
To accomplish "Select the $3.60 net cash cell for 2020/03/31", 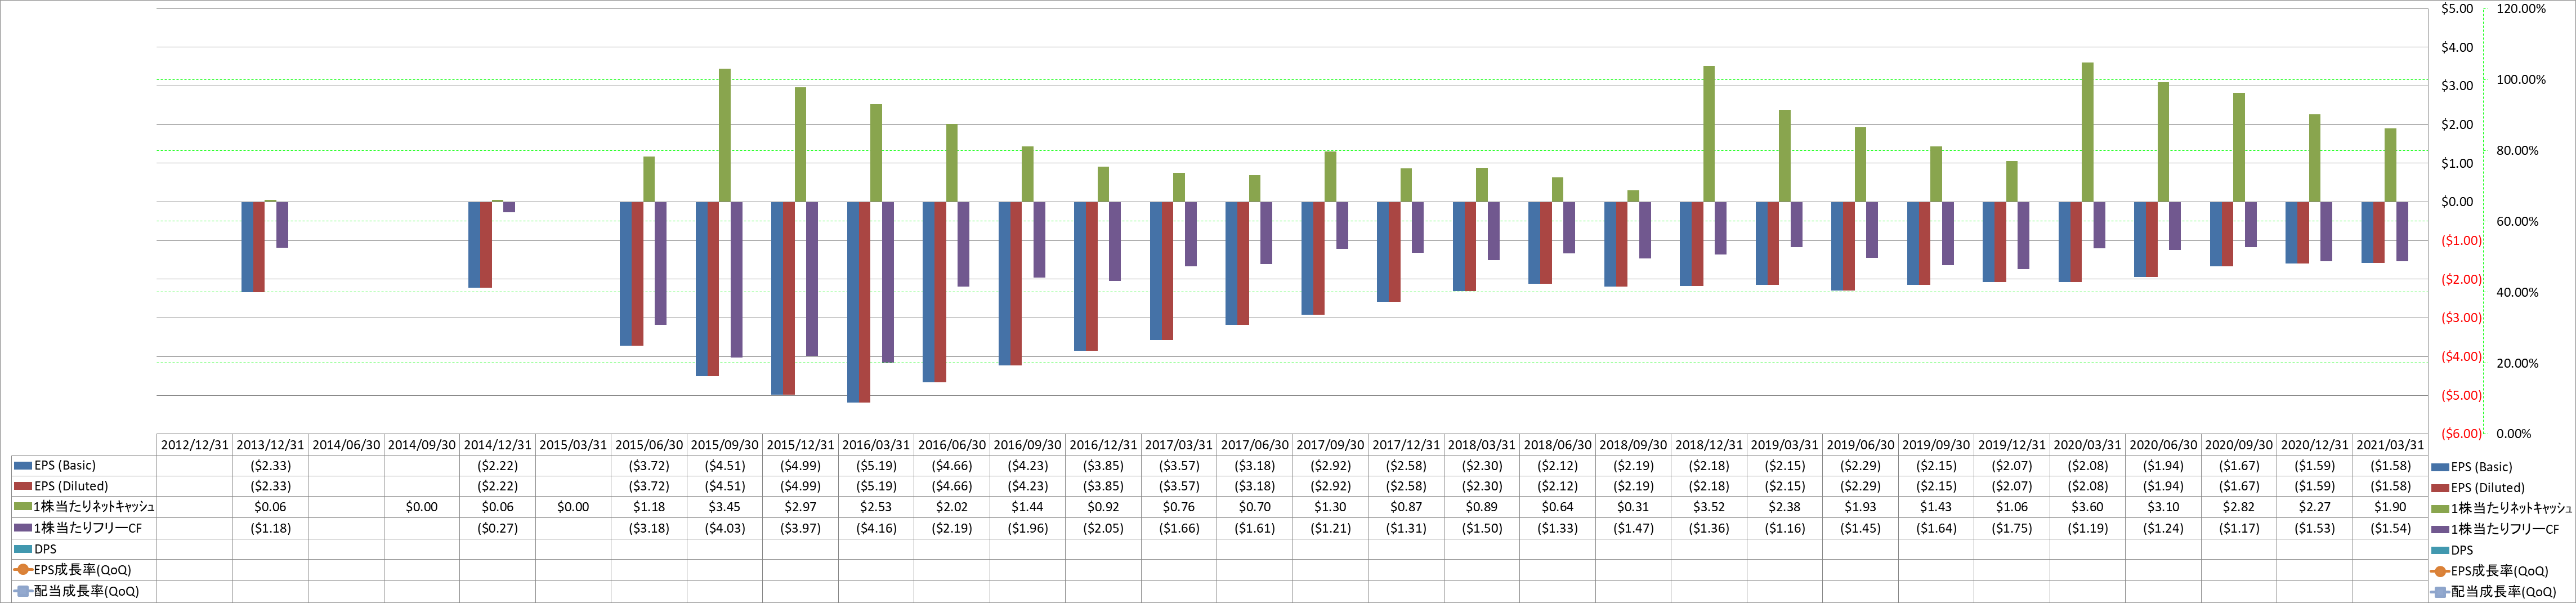I will [2087, 507].
